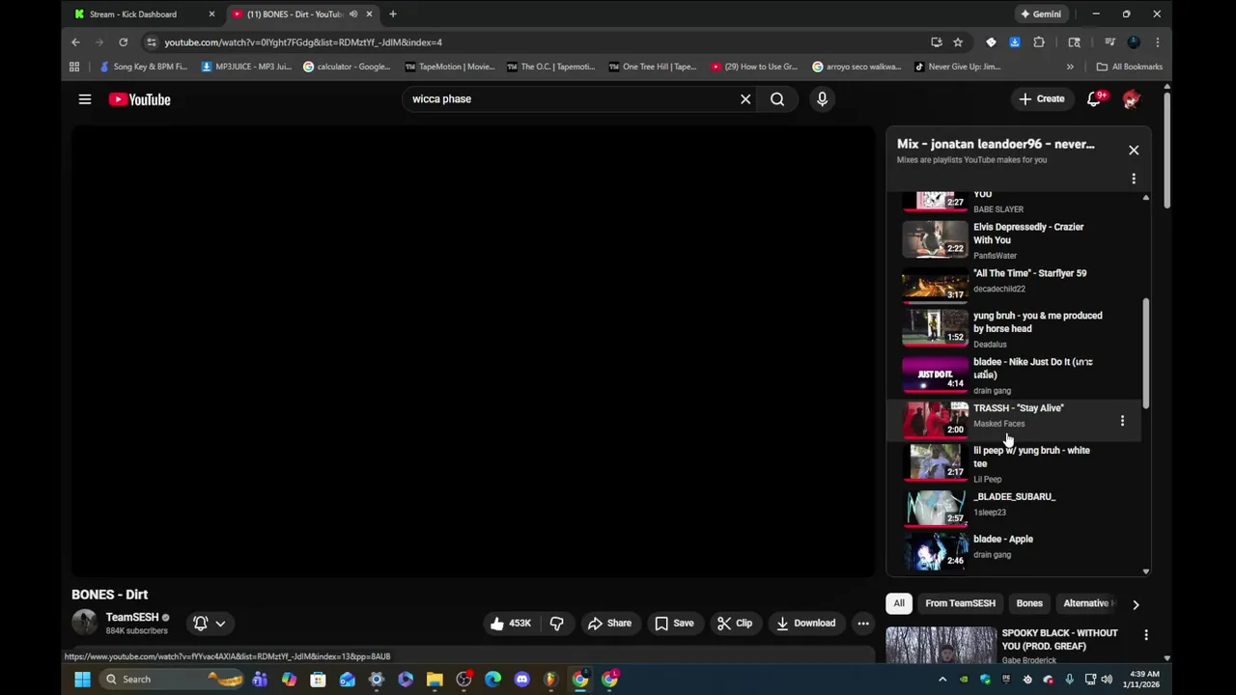Open Windows Start menu
1236x695 pixels.
(x=82, y=680)
